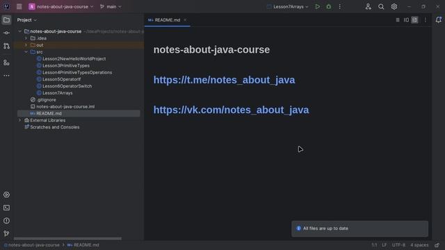Expand the out folder
The image size is (445, 250).
tap(26, 45)
